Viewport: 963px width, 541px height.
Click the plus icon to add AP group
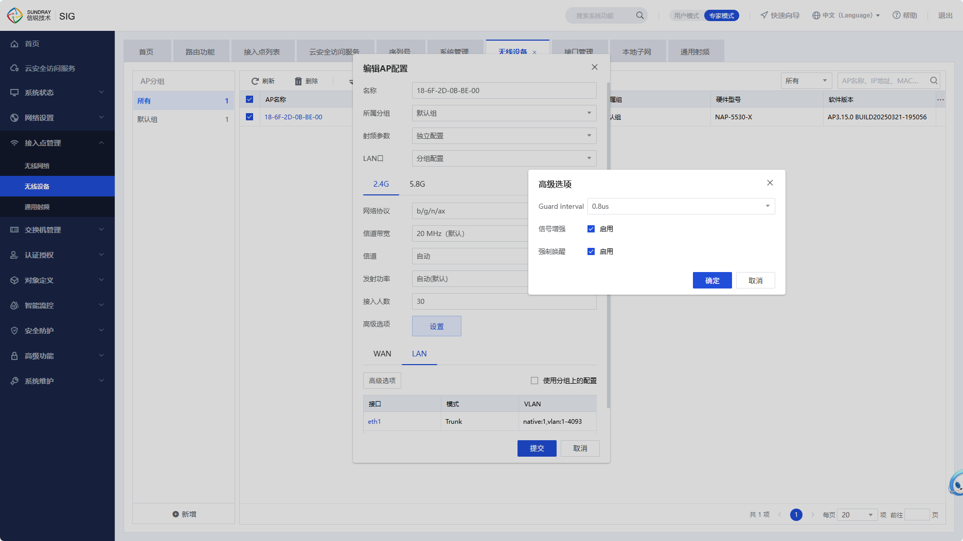pyautogui.click(x=175, y=514)
